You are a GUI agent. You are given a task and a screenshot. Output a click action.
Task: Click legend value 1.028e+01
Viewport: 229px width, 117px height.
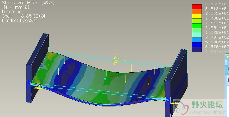[217, 32]
